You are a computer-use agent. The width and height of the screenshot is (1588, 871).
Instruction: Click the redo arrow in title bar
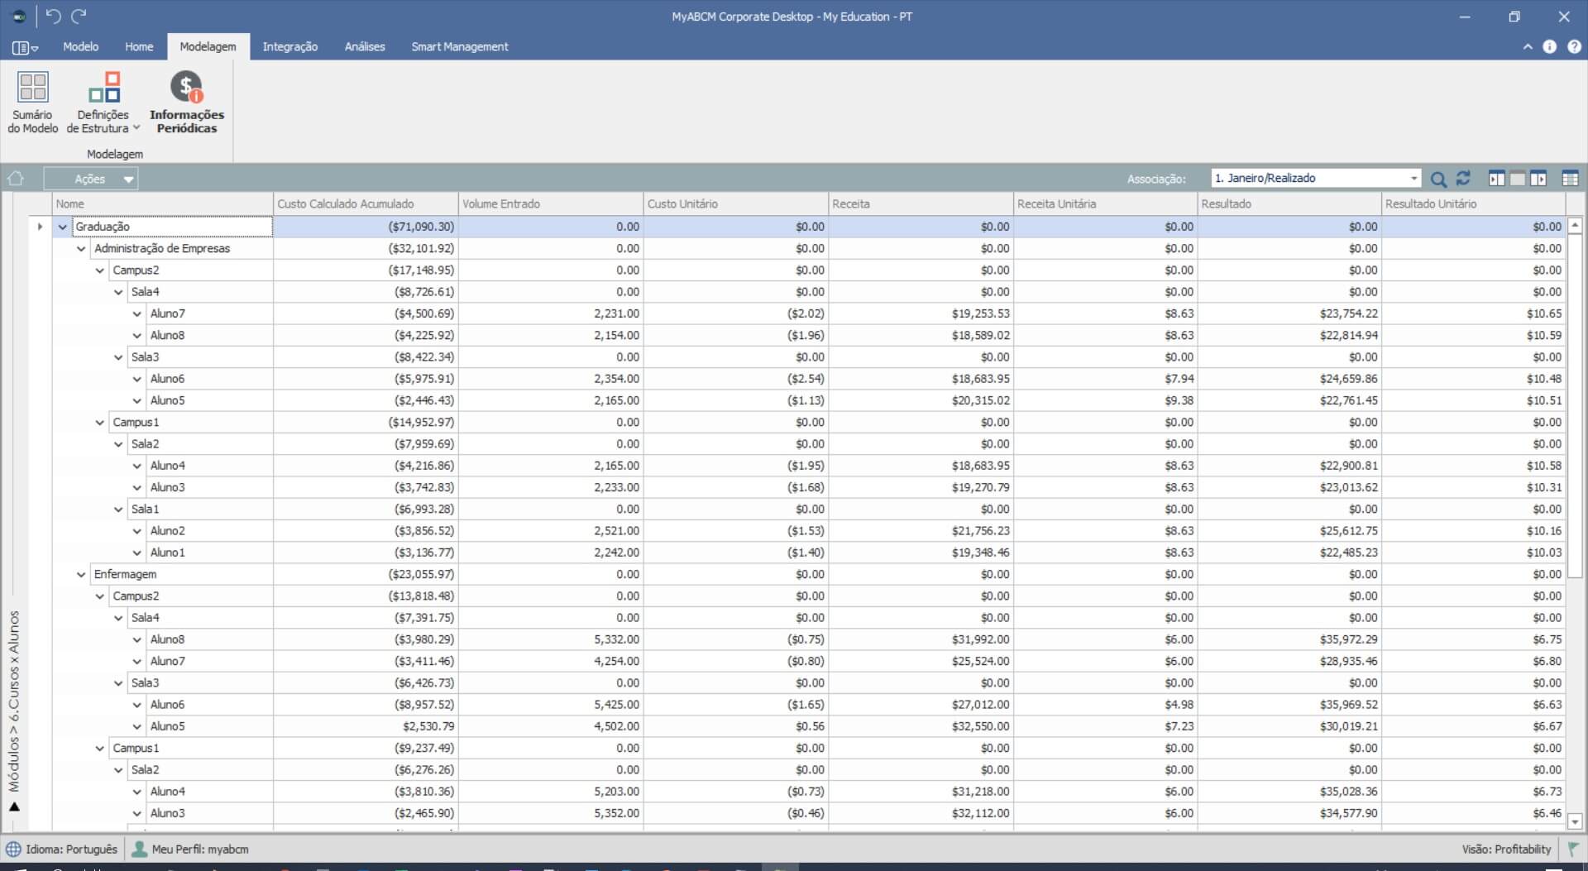(x=79, y=16)
